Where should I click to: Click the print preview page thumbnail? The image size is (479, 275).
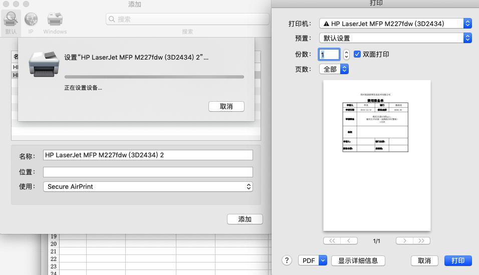click(x=377, y=155)
